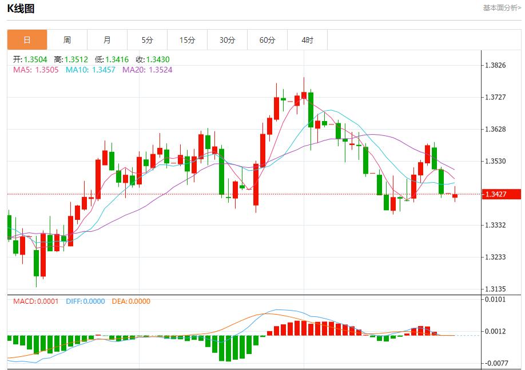Click the red 1.3427 current price tag
Image resolution: width=525 pixels, height=370 pixels.
point(502,194)
